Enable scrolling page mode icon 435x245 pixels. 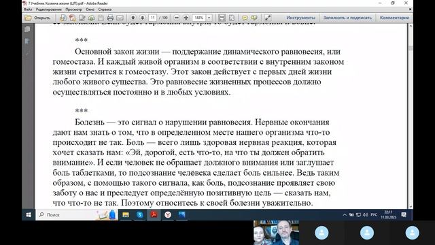coord(222,18)
